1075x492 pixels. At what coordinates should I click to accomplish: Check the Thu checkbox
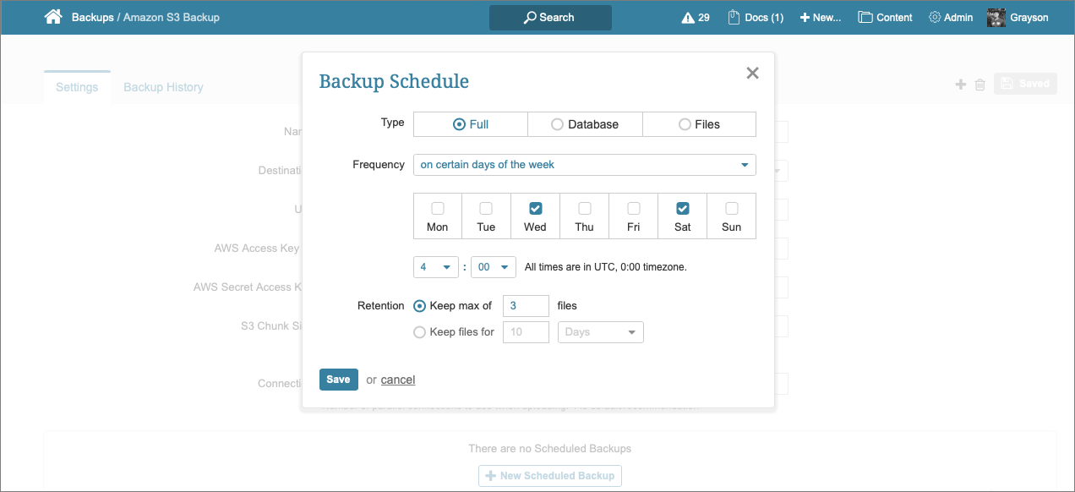point(584,208)
